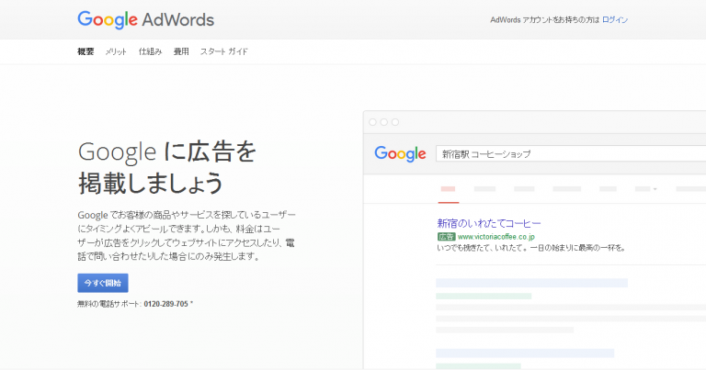
Task: Click the www.victoriacoffee.co.jp URL
Action: click(x=496, y=237)
